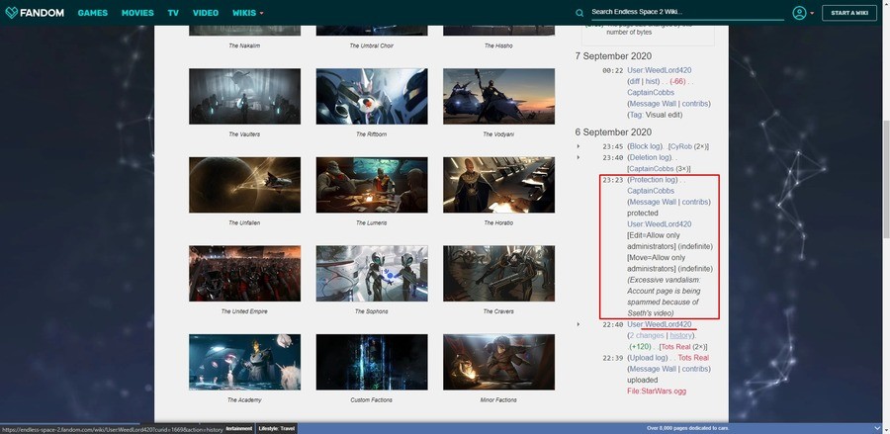Open The Riftborn faction image
Viewport: 890px width, 434px height.
tap(372, 97)
